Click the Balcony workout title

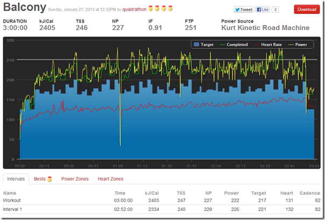tap(24, 7)
